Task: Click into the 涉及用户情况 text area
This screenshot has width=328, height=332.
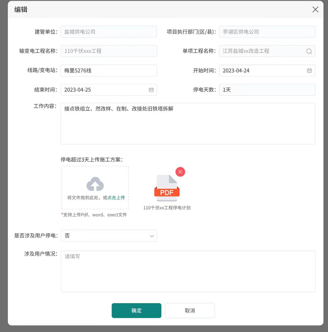Action: click(188, 271)
